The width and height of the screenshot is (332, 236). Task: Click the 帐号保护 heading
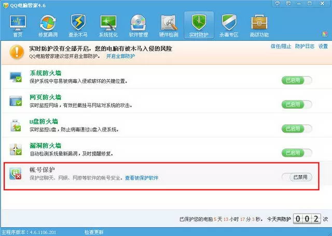click(x=42, y=170)
